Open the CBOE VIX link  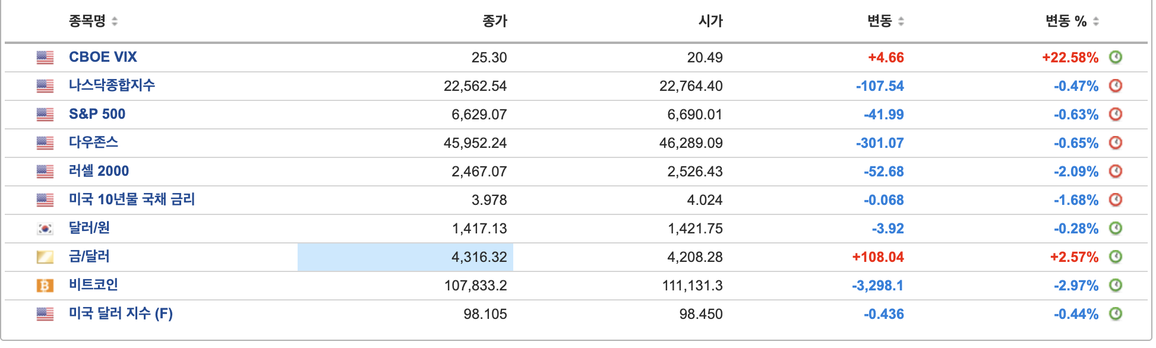[103, 57]
